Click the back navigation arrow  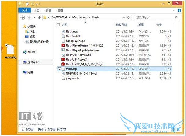23,18
